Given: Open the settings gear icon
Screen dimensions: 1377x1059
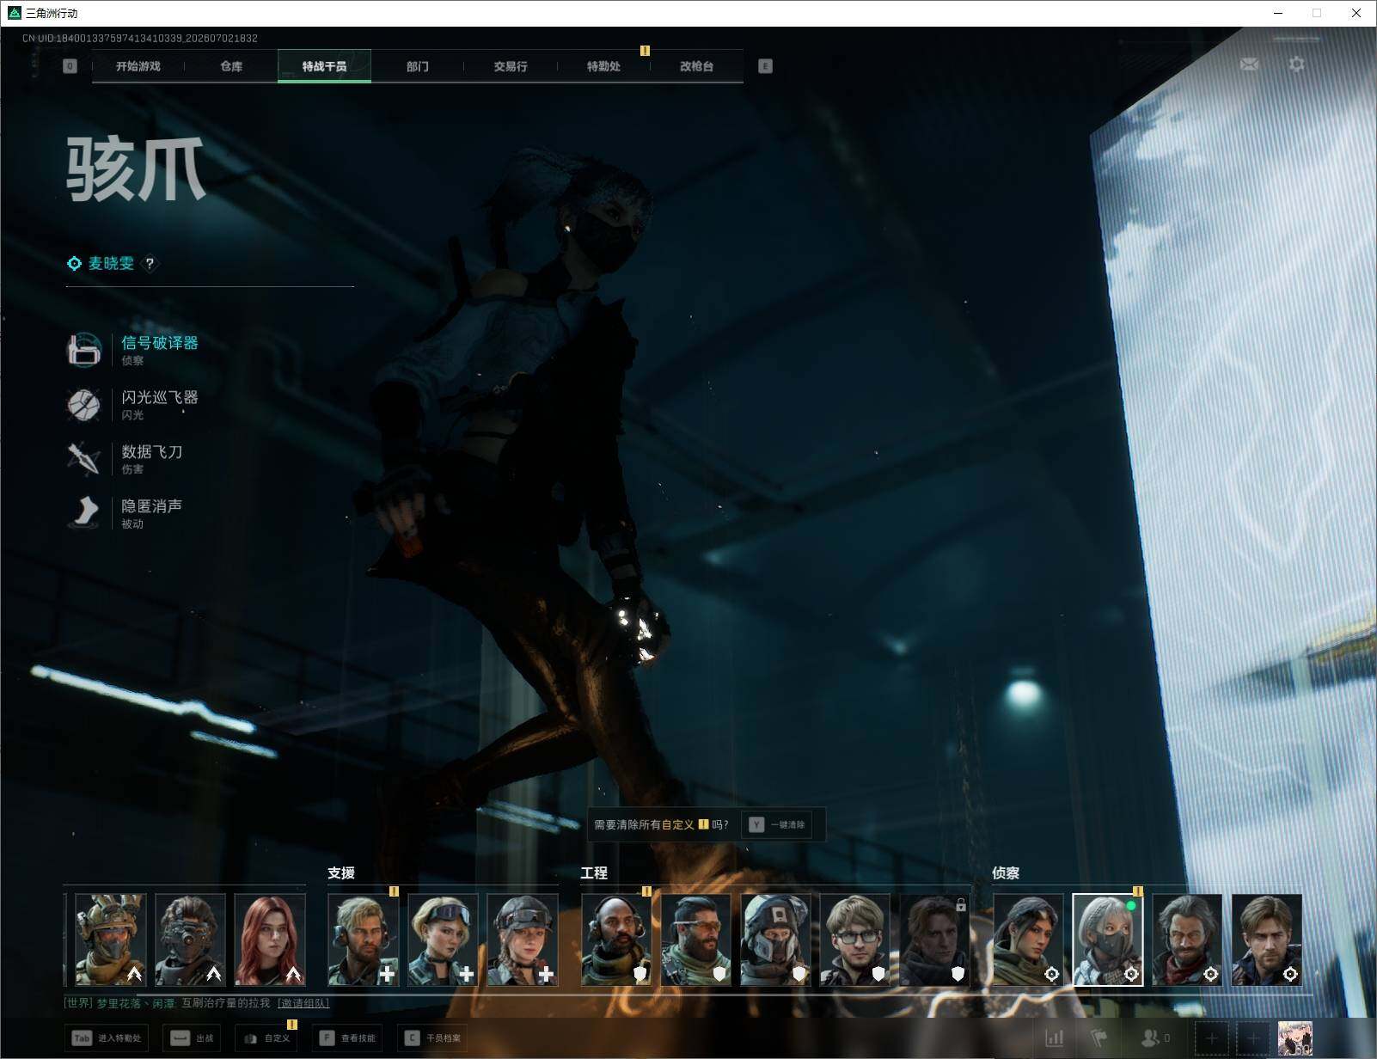Looking at the screenshot, I should pos(1296,64).
